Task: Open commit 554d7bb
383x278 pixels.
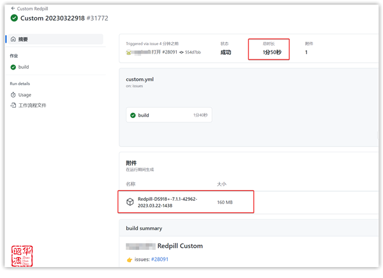Action: point(193,52)
